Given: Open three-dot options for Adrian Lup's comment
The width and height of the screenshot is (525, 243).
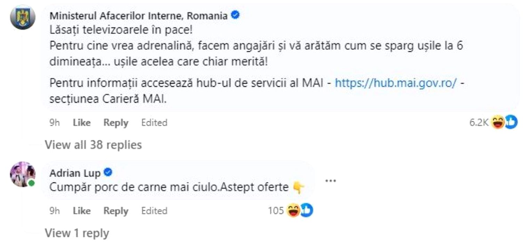Looking at the screenshot, I should coord(330,181).
